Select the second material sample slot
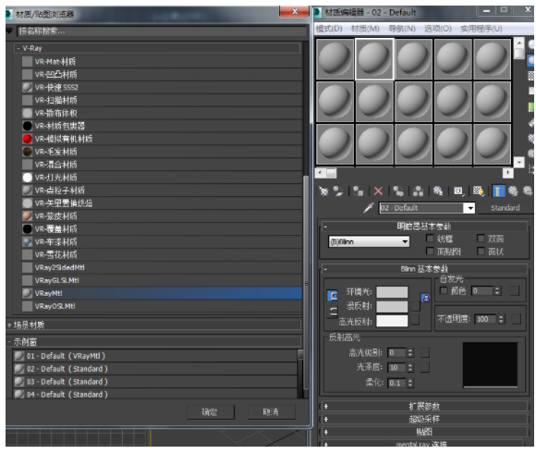This screenshot has width=536, height=454. [374, 59]
